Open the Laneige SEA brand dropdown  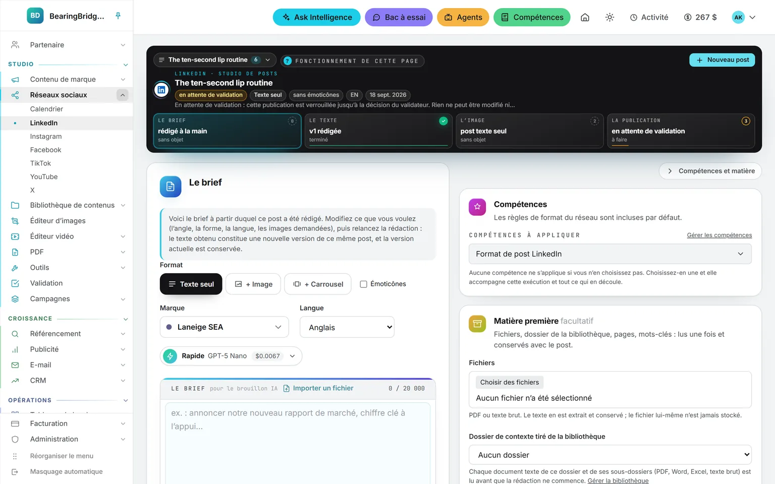pos(224,327)
